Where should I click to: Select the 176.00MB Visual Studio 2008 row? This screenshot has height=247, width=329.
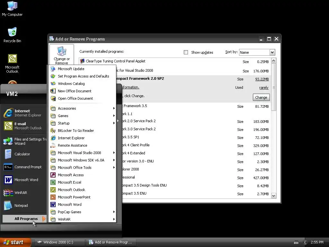click(175, 71)
